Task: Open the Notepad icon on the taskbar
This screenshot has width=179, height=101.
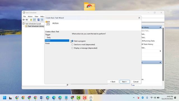Action: 66,98
